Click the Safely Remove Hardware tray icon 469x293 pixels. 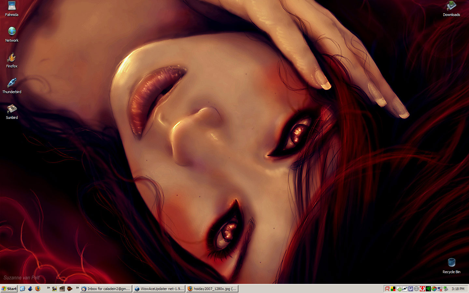(446, 289)
